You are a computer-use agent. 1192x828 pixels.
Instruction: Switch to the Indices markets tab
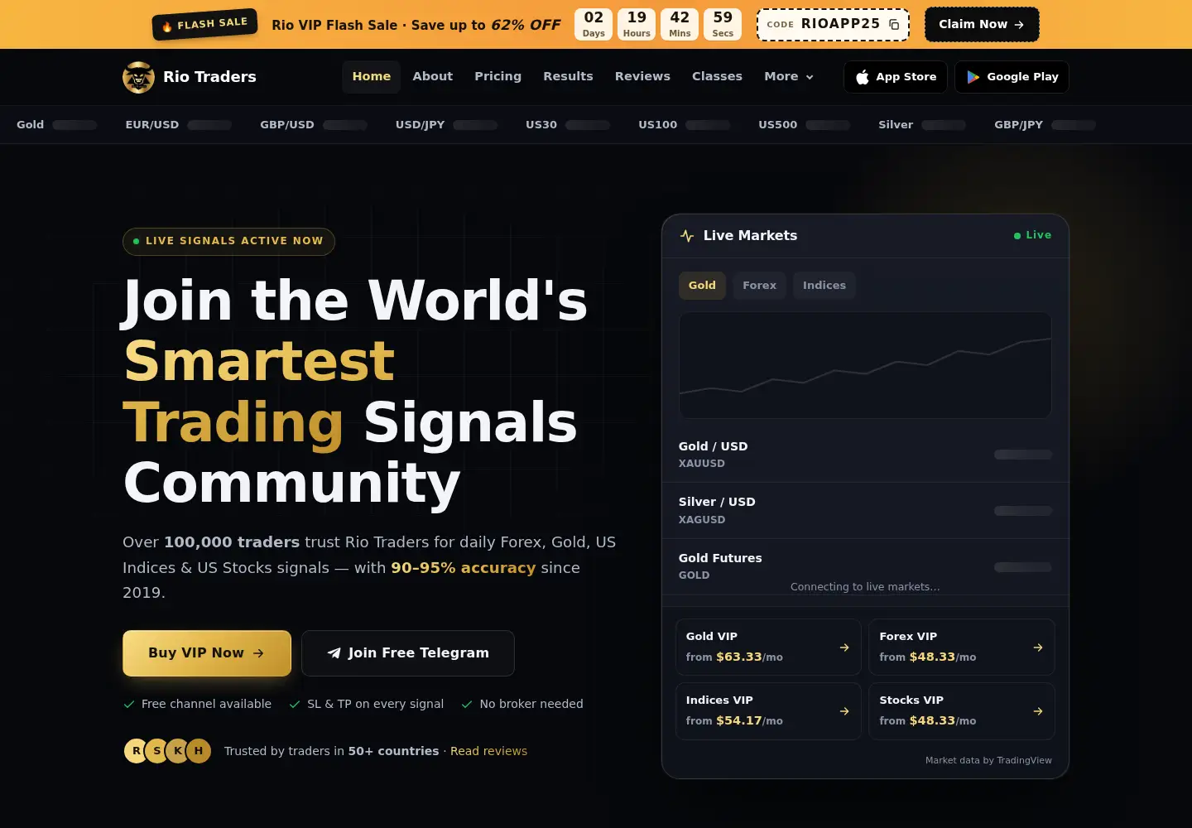pyautogui.click(x=824, y=286)
